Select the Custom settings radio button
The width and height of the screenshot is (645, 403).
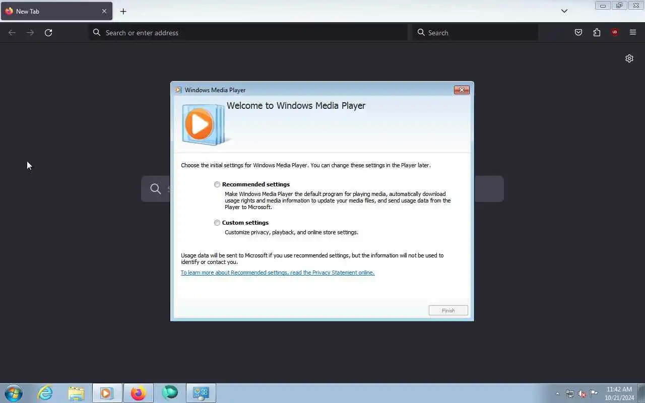click(217, 223)
